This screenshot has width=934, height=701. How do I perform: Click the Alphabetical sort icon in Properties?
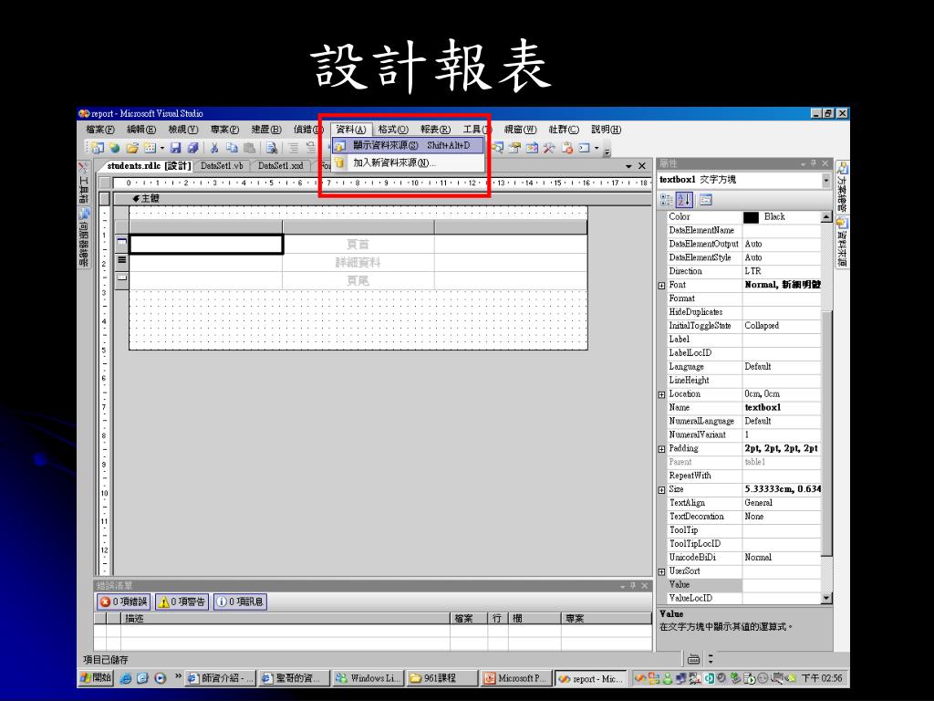[x=684, y=200]
